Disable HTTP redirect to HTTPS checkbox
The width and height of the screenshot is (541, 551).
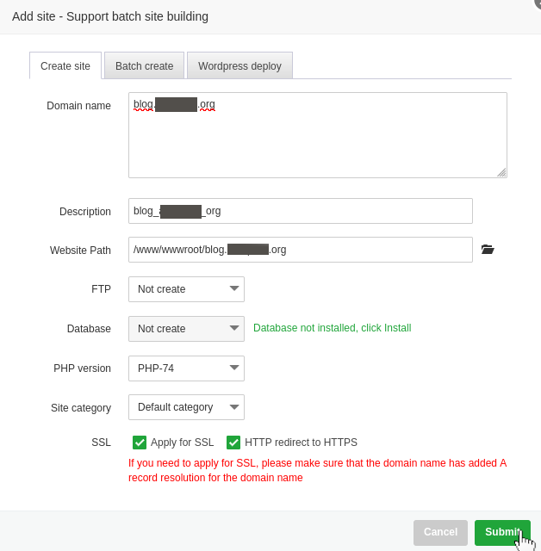(233, 443)
